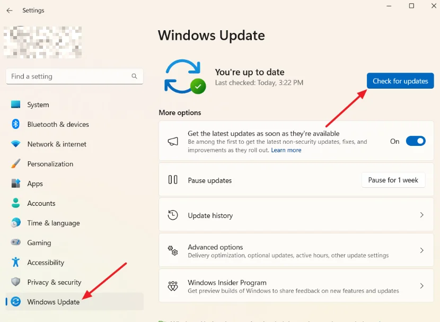Click the Privacy & security shield icon
Image resolution: width=440 pixels, height=322 pixels.
tap(16, 282)
